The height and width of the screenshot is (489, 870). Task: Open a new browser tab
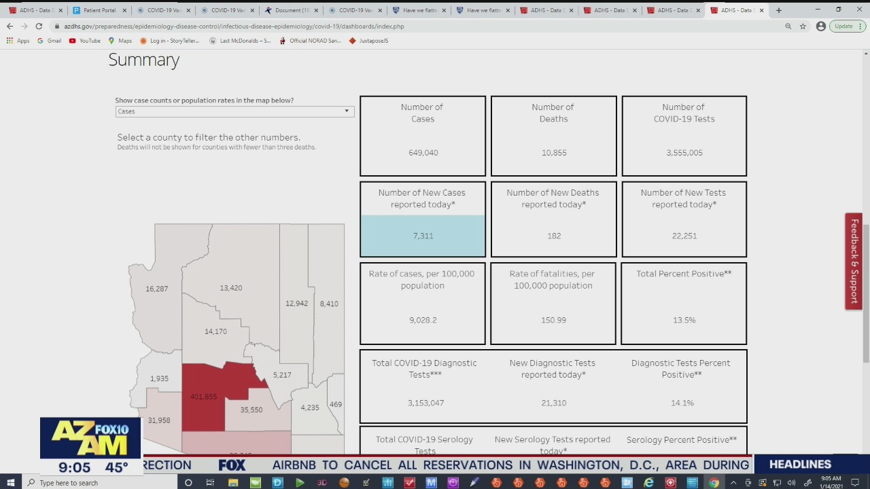[779, 10]
